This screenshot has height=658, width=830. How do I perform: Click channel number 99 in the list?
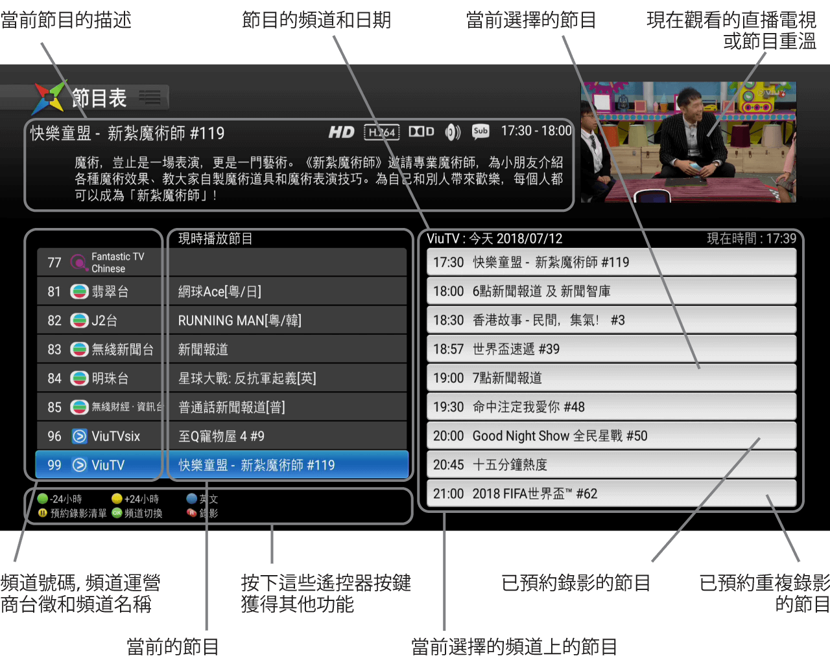pos(54,465)
